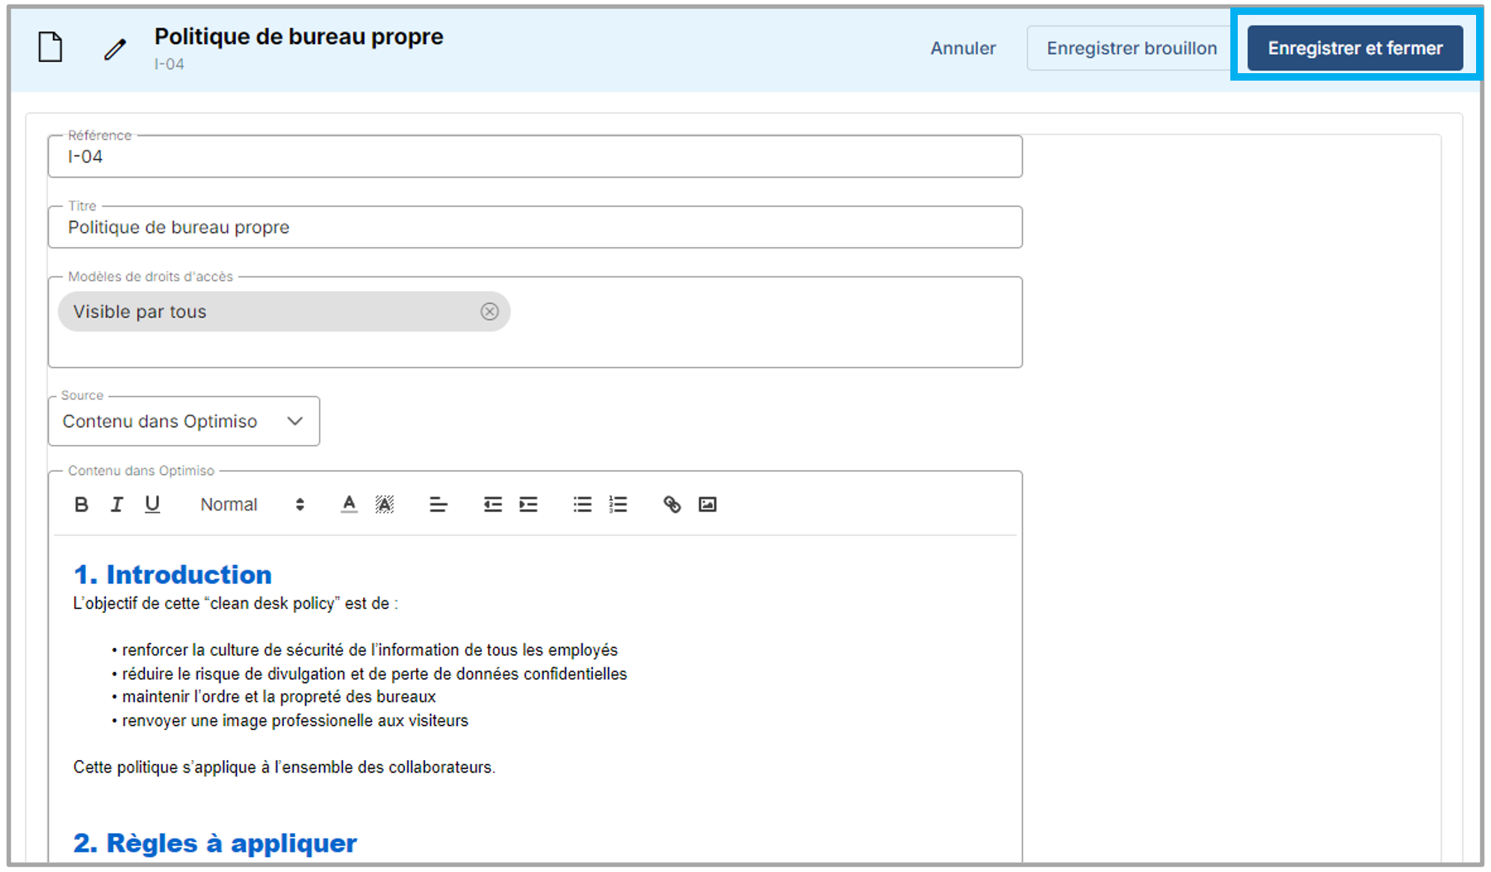The height and width of the screenshot is (872, 1491).
Task: Click Annuler to cancel editing
Action: [963, 49]
